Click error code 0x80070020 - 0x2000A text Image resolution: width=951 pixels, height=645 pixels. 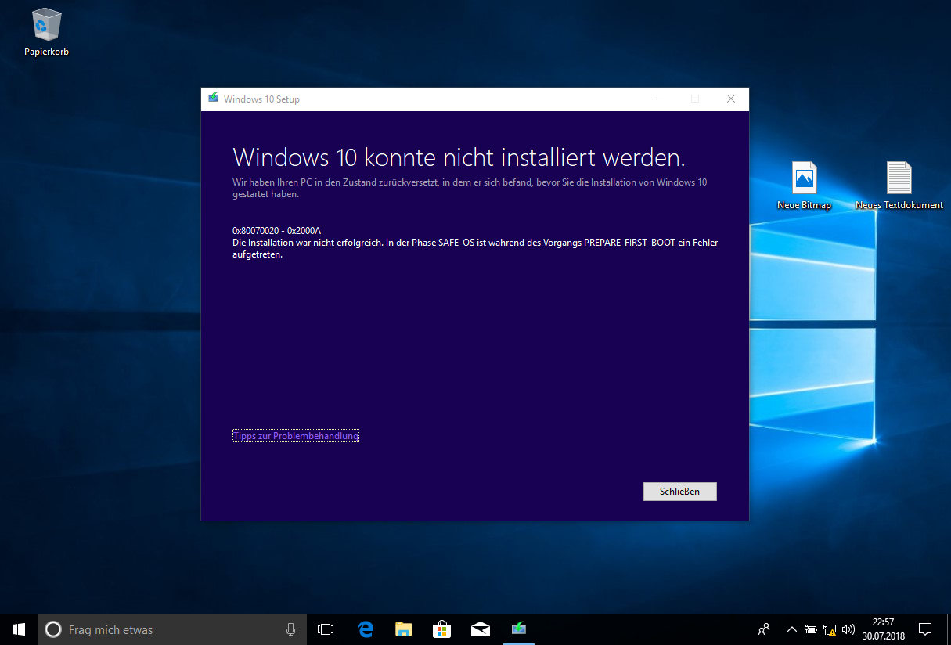277,231
